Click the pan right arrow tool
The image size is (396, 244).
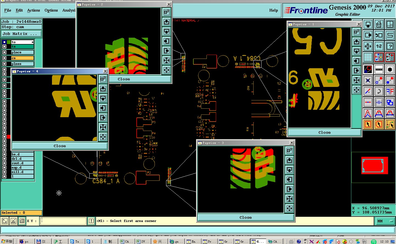tap(368, 35)
